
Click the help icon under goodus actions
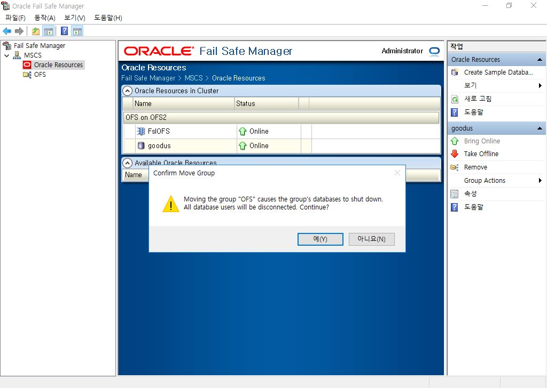click(455, 207)
